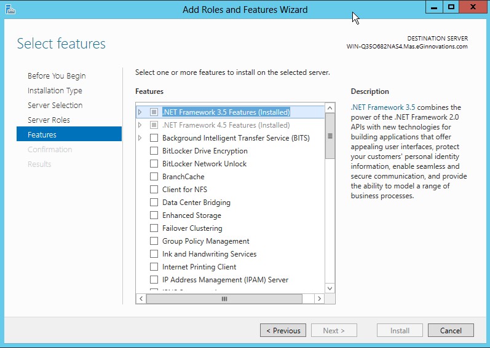Tick the Enhanced Storage checkbox
Image resolution: width=490 pixels, height=348 pixels.
154,215
